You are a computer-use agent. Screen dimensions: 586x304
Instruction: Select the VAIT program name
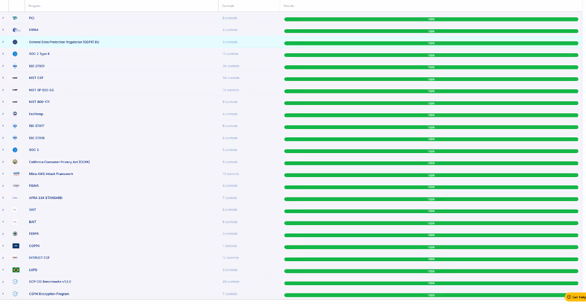tap(32, 209)
